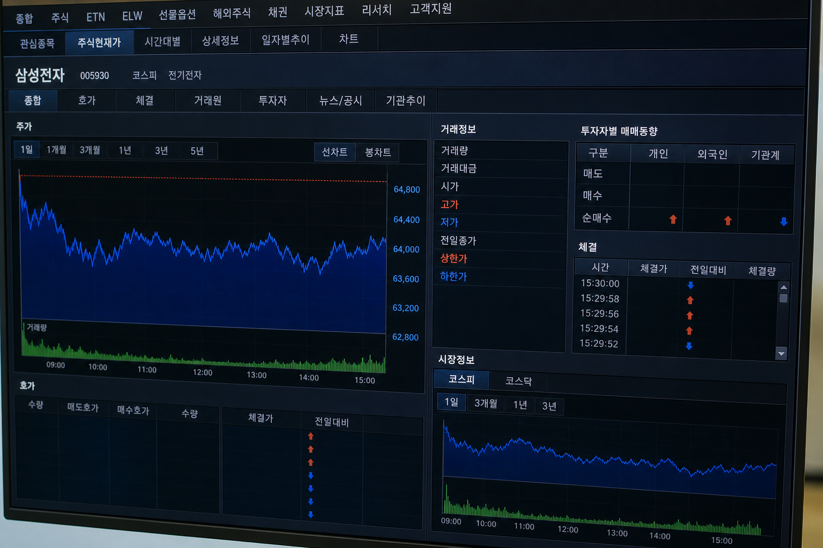The image size is (823, 548).
Task: Open the 시장지표 top menu
Action: [x=324, y=11]
